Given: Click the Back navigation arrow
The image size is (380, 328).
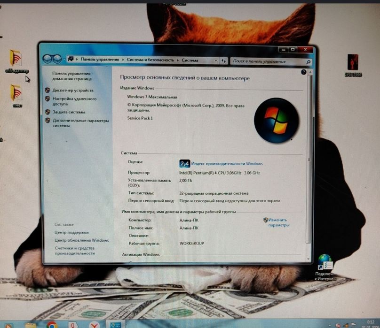Looking at the screenshot, I should [x=47, y=59].
